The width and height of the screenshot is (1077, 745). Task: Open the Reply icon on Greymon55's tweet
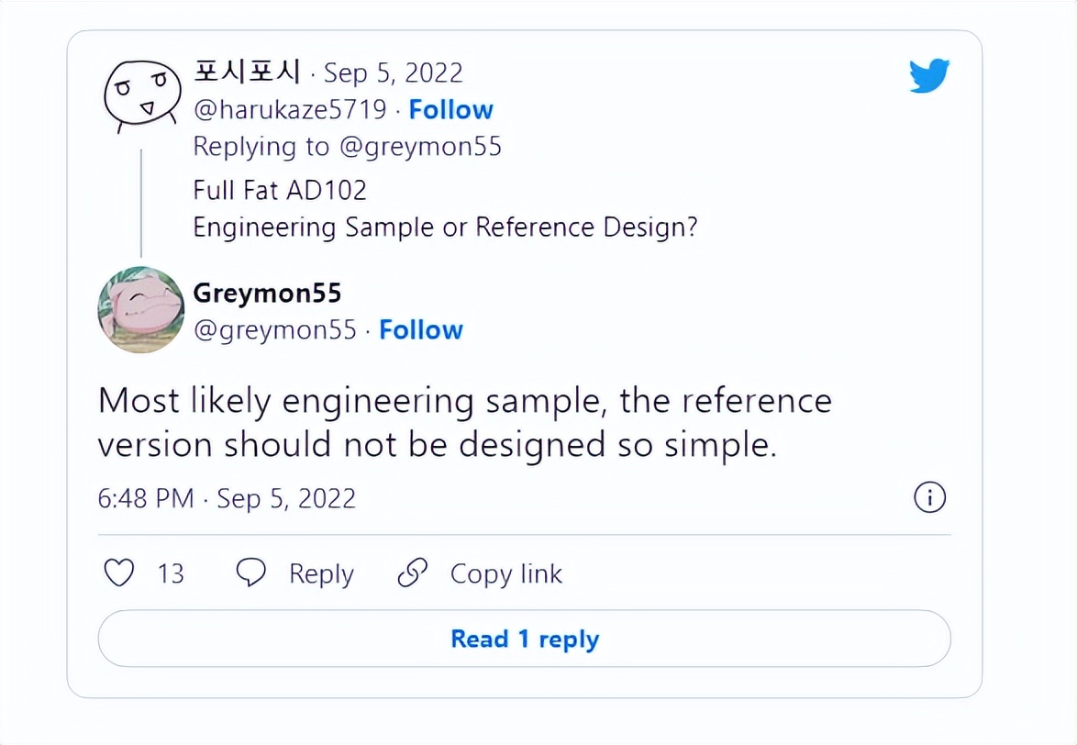point(251,573)
